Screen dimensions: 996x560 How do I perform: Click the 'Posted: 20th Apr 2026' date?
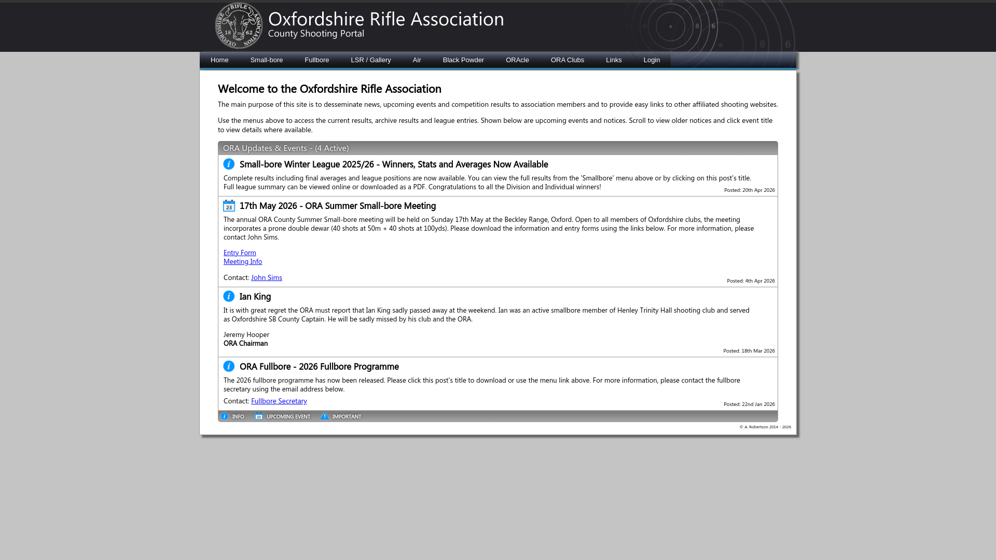coord(750,190)
